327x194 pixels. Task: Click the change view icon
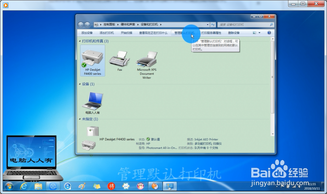254,33
